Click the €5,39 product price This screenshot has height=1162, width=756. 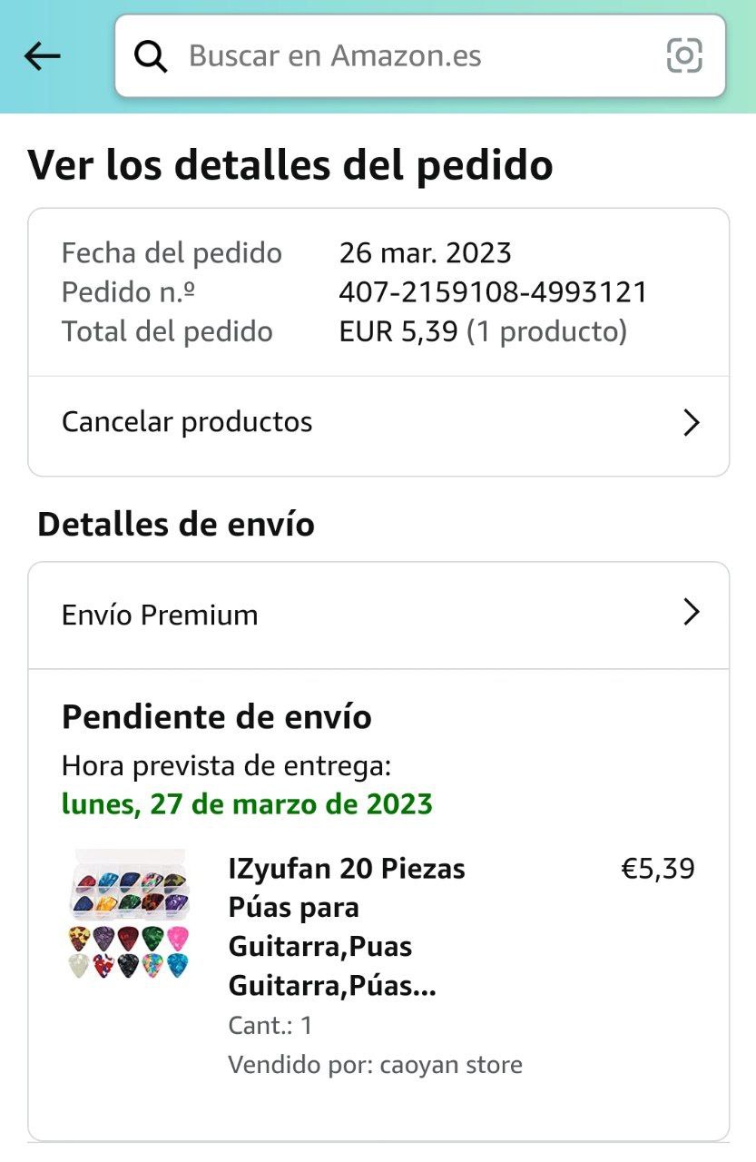tap(657, 869)
